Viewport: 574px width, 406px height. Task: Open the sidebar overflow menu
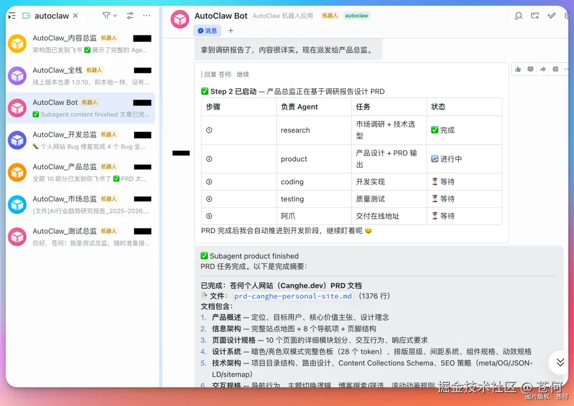coord(147,15)
